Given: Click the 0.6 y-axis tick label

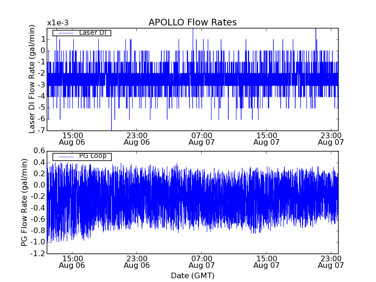Looking at the screenshot, I should 39,151.
